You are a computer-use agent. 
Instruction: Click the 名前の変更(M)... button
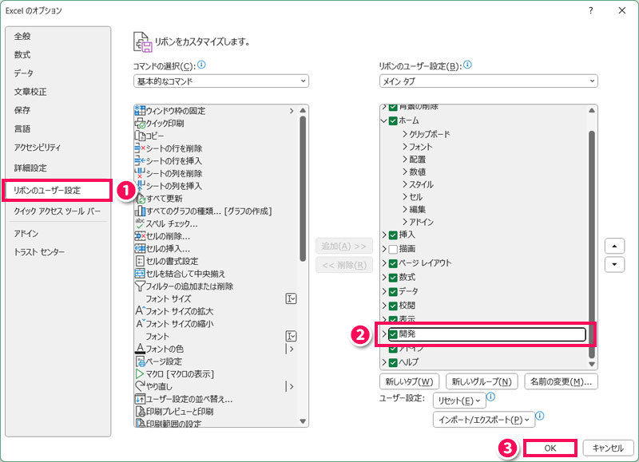tap(562, 381)
